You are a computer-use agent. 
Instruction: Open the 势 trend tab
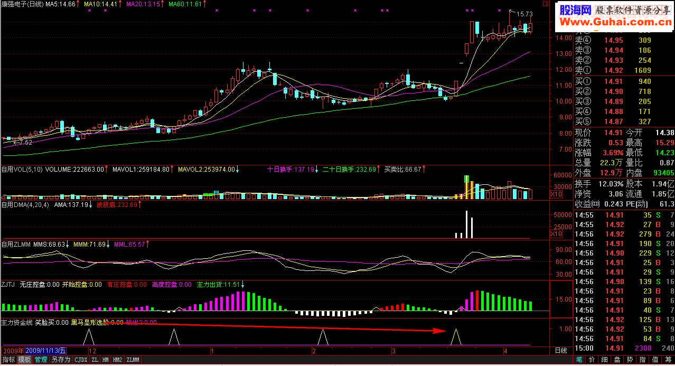pos(630,360)
